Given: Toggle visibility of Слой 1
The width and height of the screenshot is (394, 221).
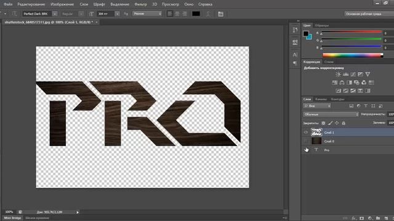Looking at the screenshot, I should 306,133.
